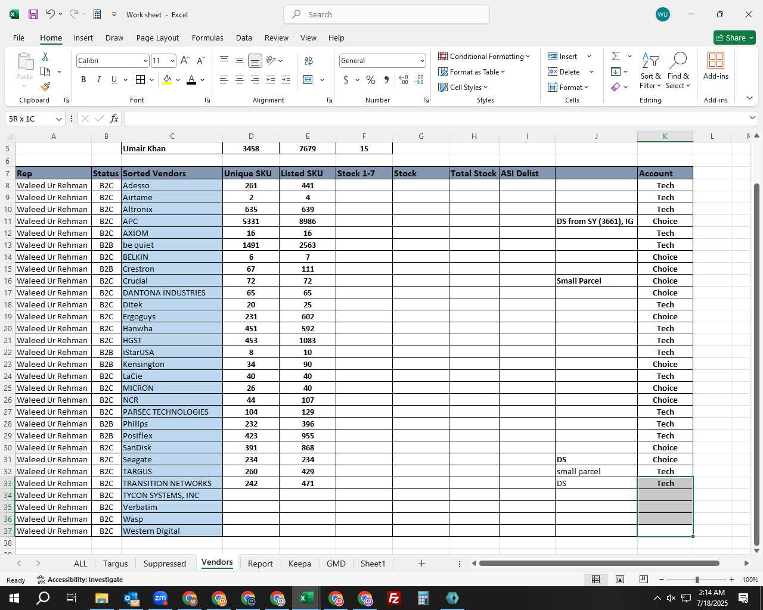This screenshot has height=610, width=763.
Task: Toggle Italic formatting
Action: pos(98,80)
